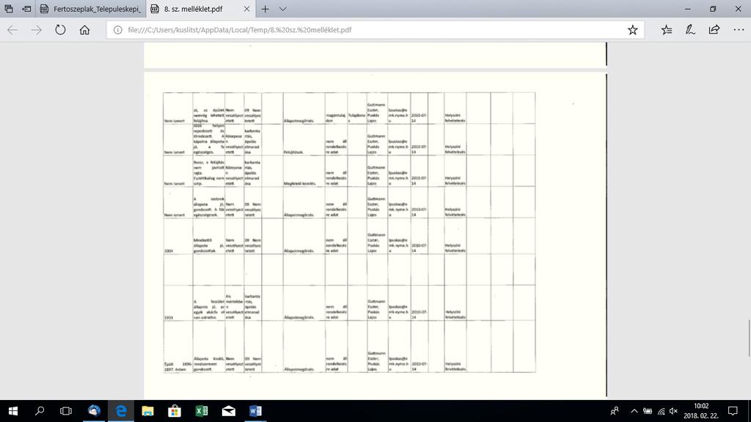This screenshot has height=422, width=751.
Task: Add notes with the pen icon
Action: coord(690,29)
